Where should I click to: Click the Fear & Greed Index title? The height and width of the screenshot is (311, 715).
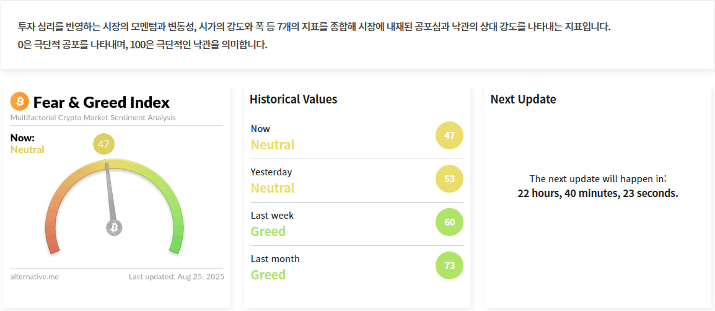pyautogui.click(x=101, y=102)
